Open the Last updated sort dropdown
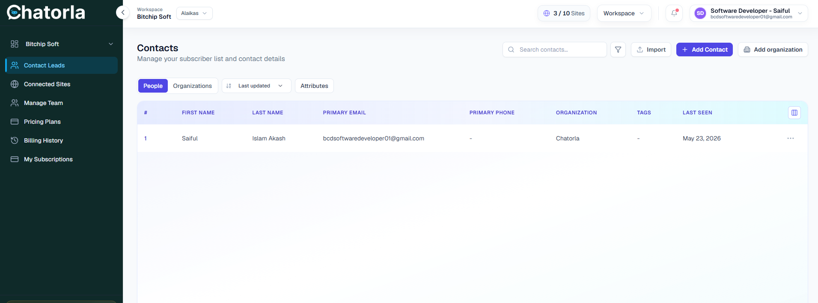This screenshot has width=818, height=303. pyautogui.click(x=256, y=86)
